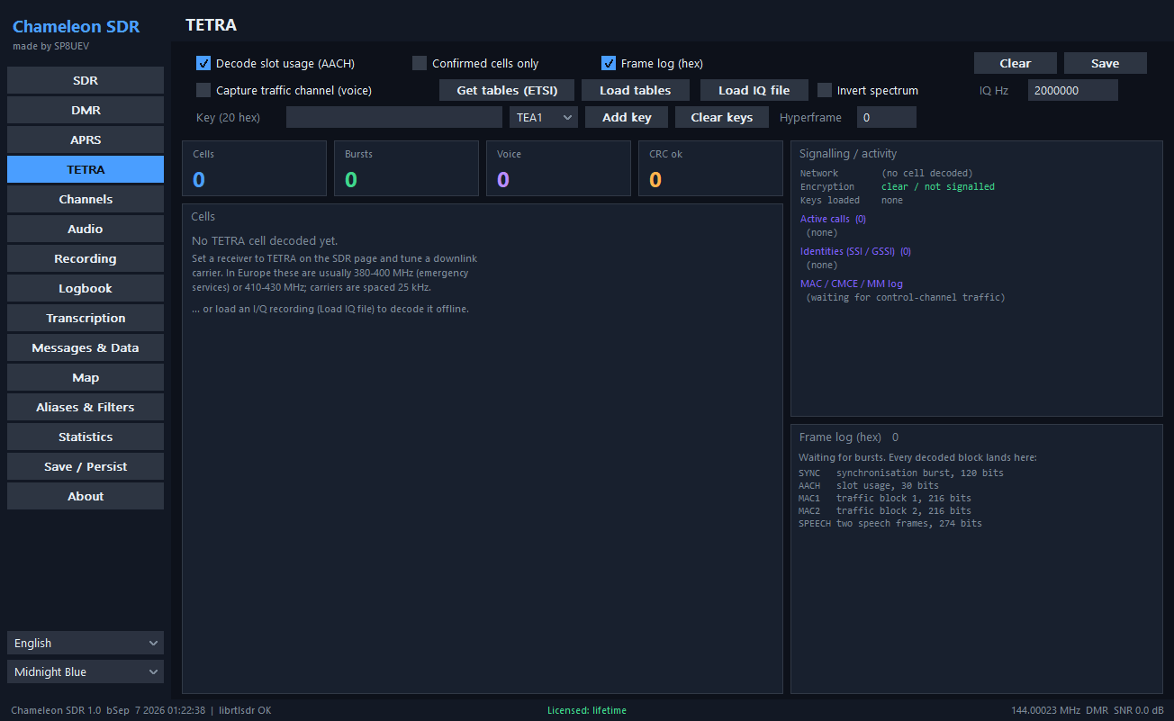
Task: Click the "made by SP8UEV" credit text
Action: (50, 46)
